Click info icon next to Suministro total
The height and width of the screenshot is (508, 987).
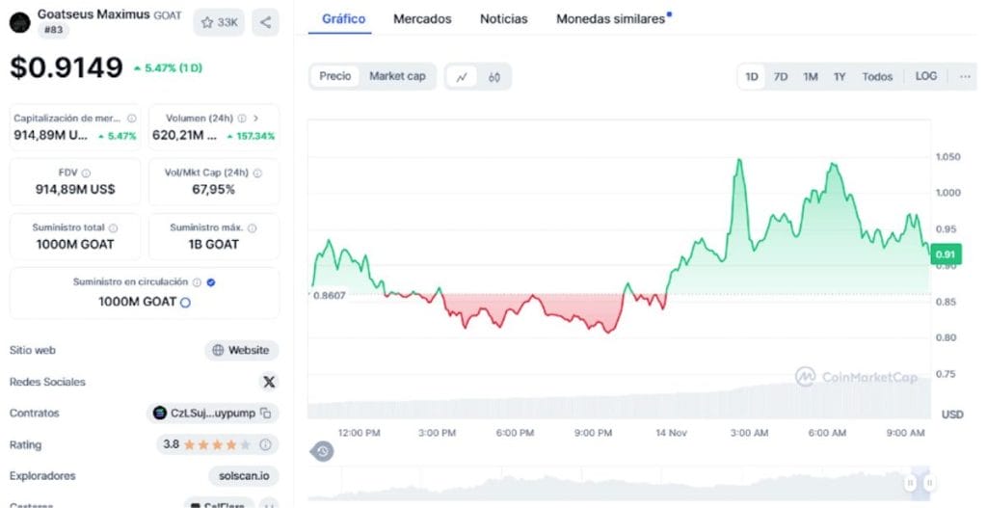[113, 227]
